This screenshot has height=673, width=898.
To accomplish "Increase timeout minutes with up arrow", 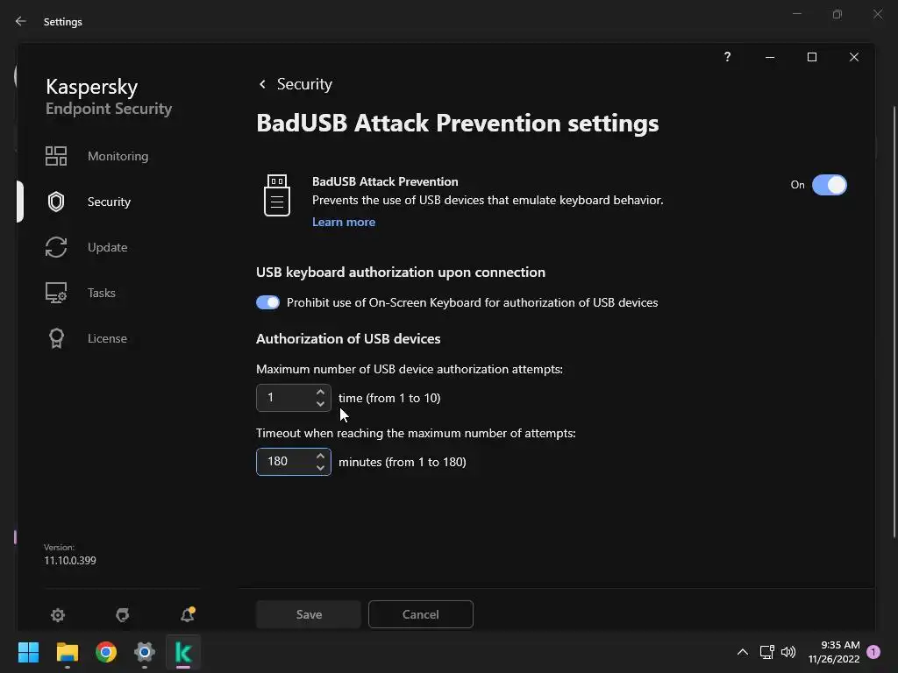I will coord(320,456).
